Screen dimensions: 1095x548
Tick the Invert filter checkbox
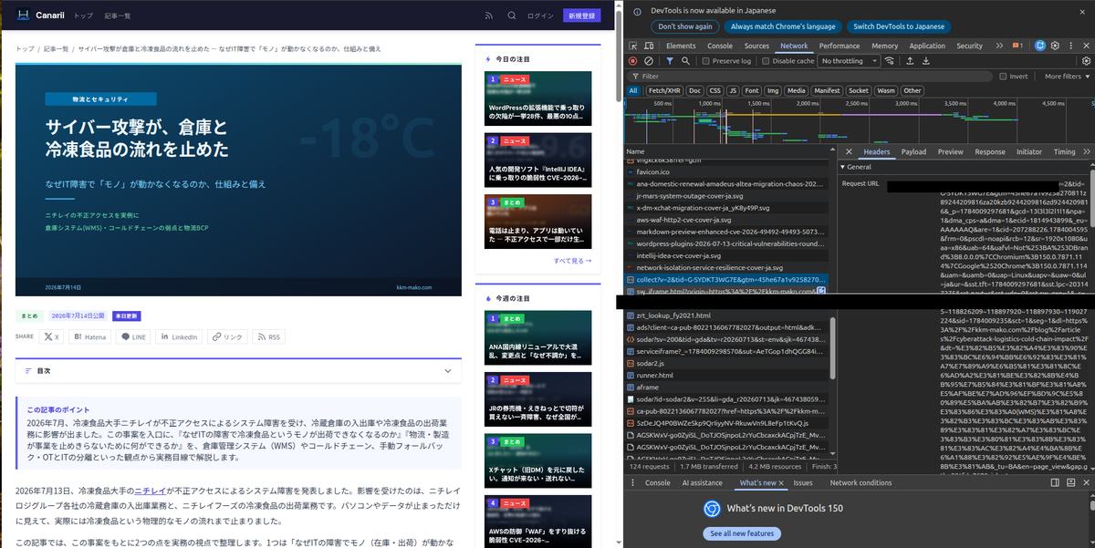(1003, 77)
